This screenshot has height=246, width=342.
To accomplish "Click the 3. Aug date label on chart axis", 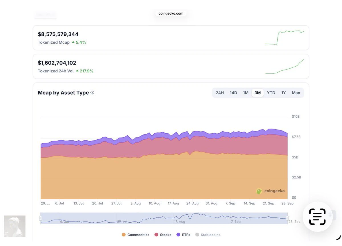I will coord(135,203).
